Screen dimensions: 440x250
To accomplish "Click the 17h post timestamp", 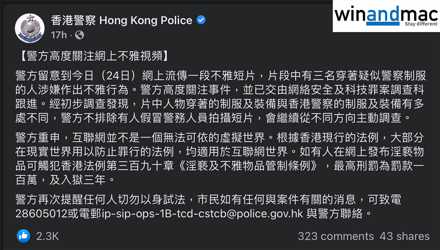I will tap(59, 35).
